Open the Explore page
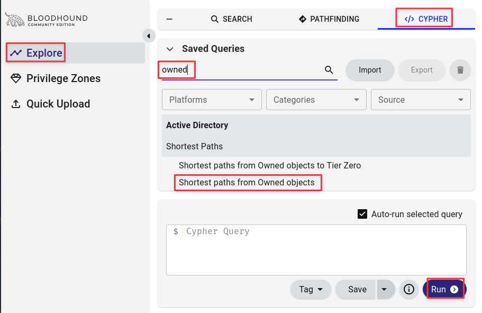 75,53
